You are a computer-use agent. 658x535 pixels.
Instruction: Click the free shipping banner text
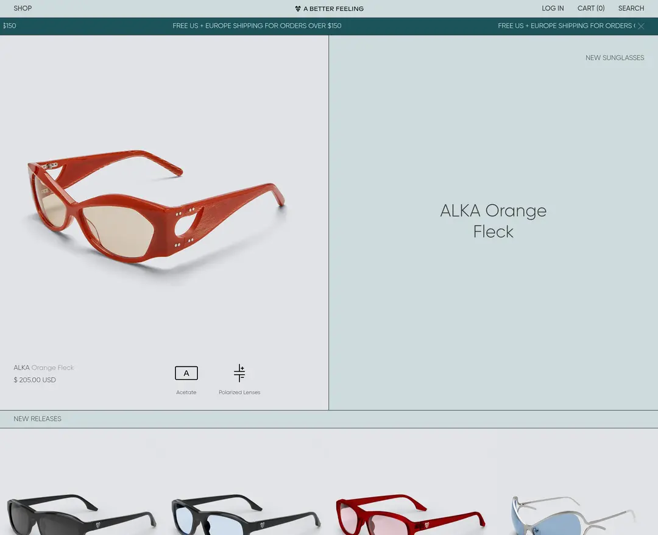point(257,26)
